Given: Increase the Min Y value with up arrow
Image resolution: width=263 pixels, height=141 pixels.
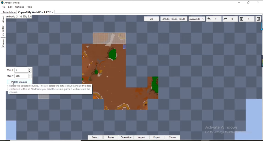Looking at the screenshot, I should [30, 69].
